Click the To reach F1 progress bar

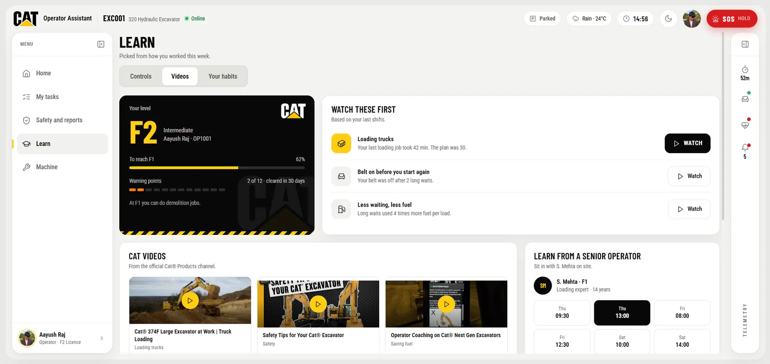coord(217,168)
